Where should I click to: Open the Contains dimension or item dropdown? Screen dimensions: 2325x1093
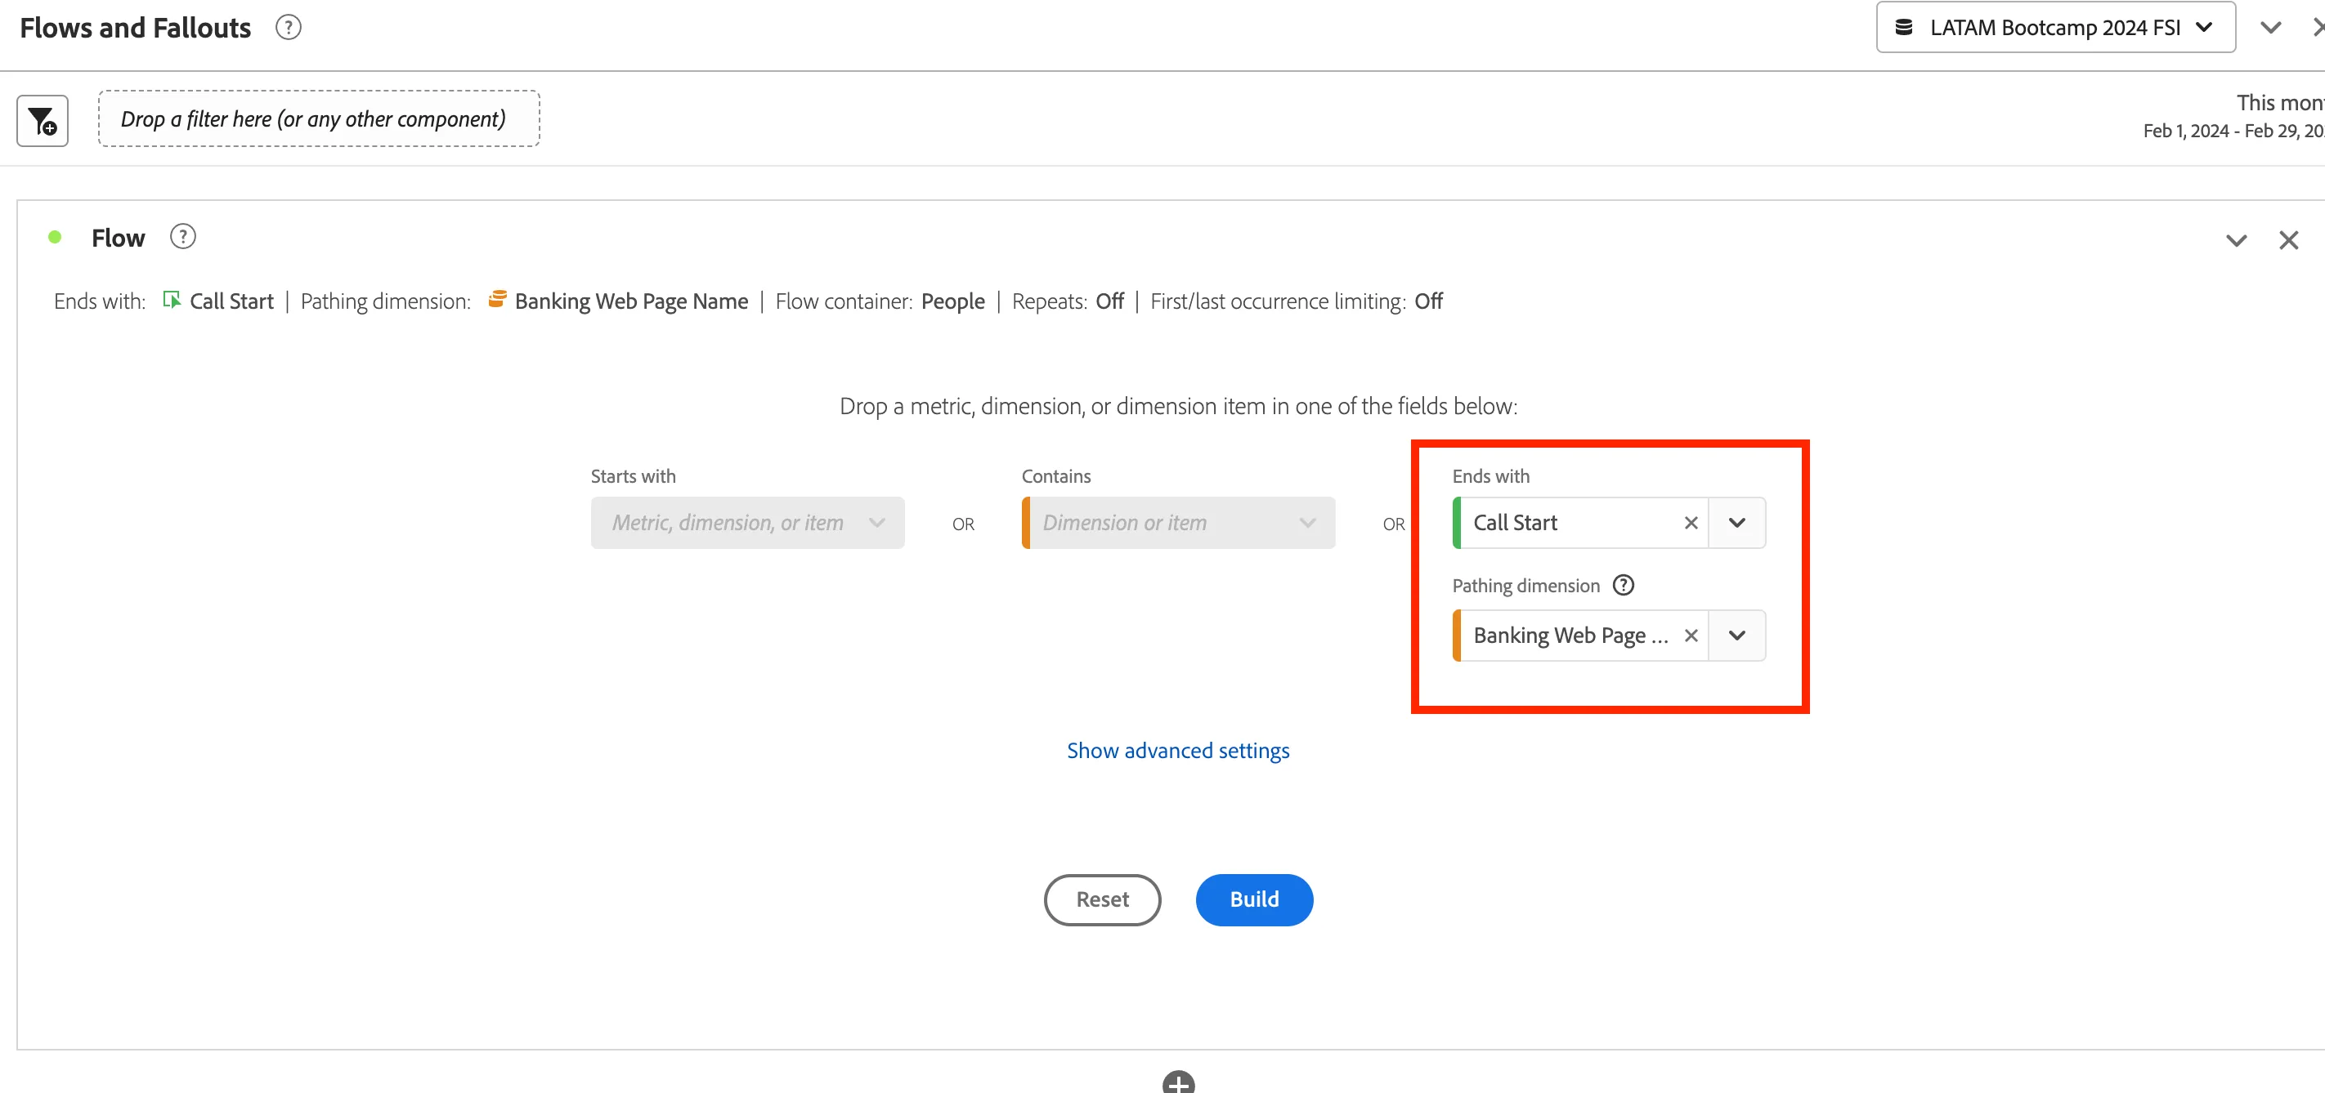(1178, 523)
